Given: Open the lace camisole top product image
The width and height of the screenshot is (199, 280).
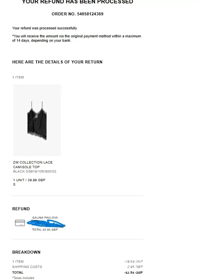Looking at the screenshot, I should tap(37, 120).
